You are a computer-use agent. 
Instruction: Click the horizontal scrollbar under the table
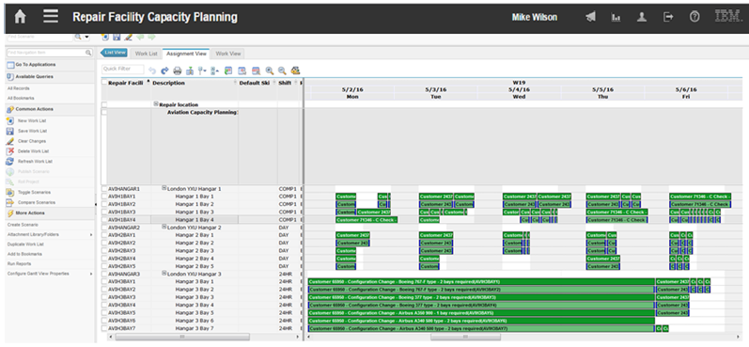point(181,337)
